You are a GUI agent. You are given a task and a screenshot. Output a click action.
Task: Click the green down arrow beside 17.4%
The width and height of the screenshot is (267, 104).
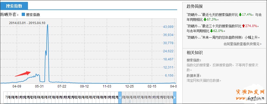coord(240,15)
